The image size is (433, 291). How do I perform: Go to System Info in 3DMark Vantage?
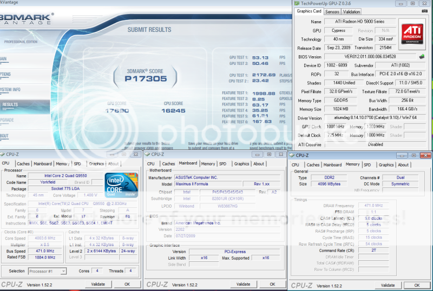pyautogui.click(x=10, y=89)
